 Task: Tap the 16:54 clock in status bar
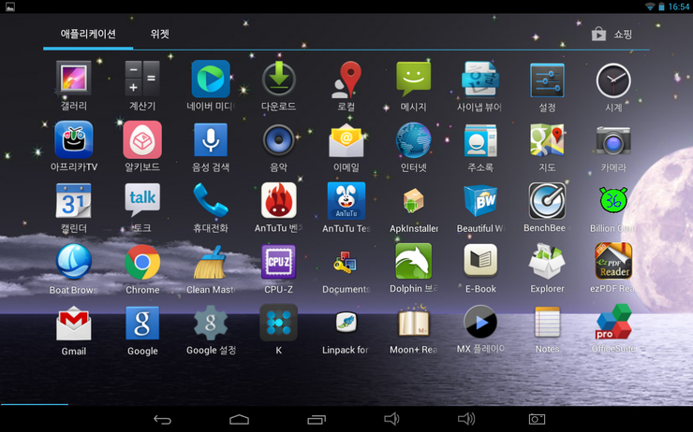[678, 7]
